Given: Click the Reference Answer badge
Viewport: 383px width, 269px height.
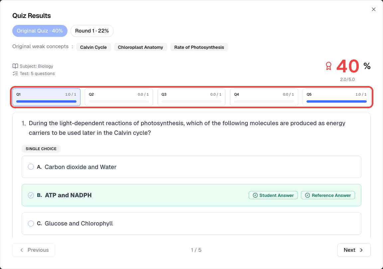Looking at the screenshot, I should click(x=328, y=195).
